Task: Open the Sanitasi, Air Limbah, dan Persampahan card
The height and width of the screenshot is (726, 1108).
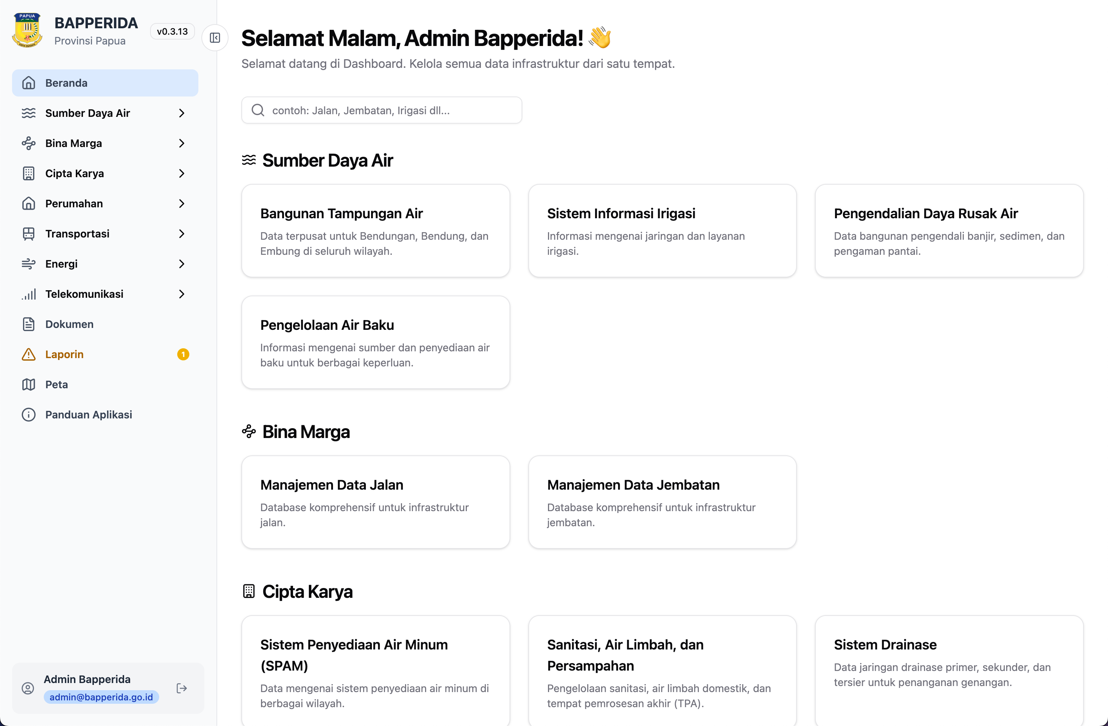Action: click(663, 671)
